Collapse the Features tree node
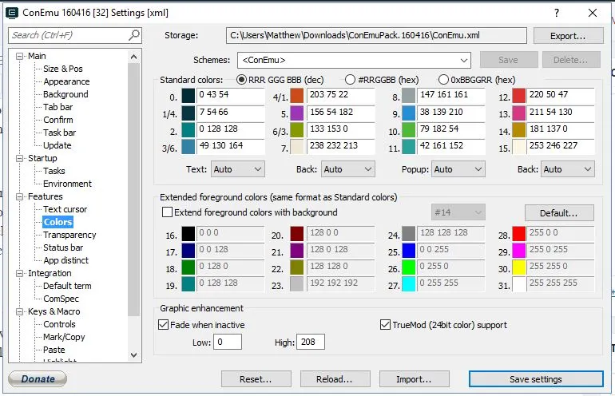 pyautogui.click(x=20, y=196)
